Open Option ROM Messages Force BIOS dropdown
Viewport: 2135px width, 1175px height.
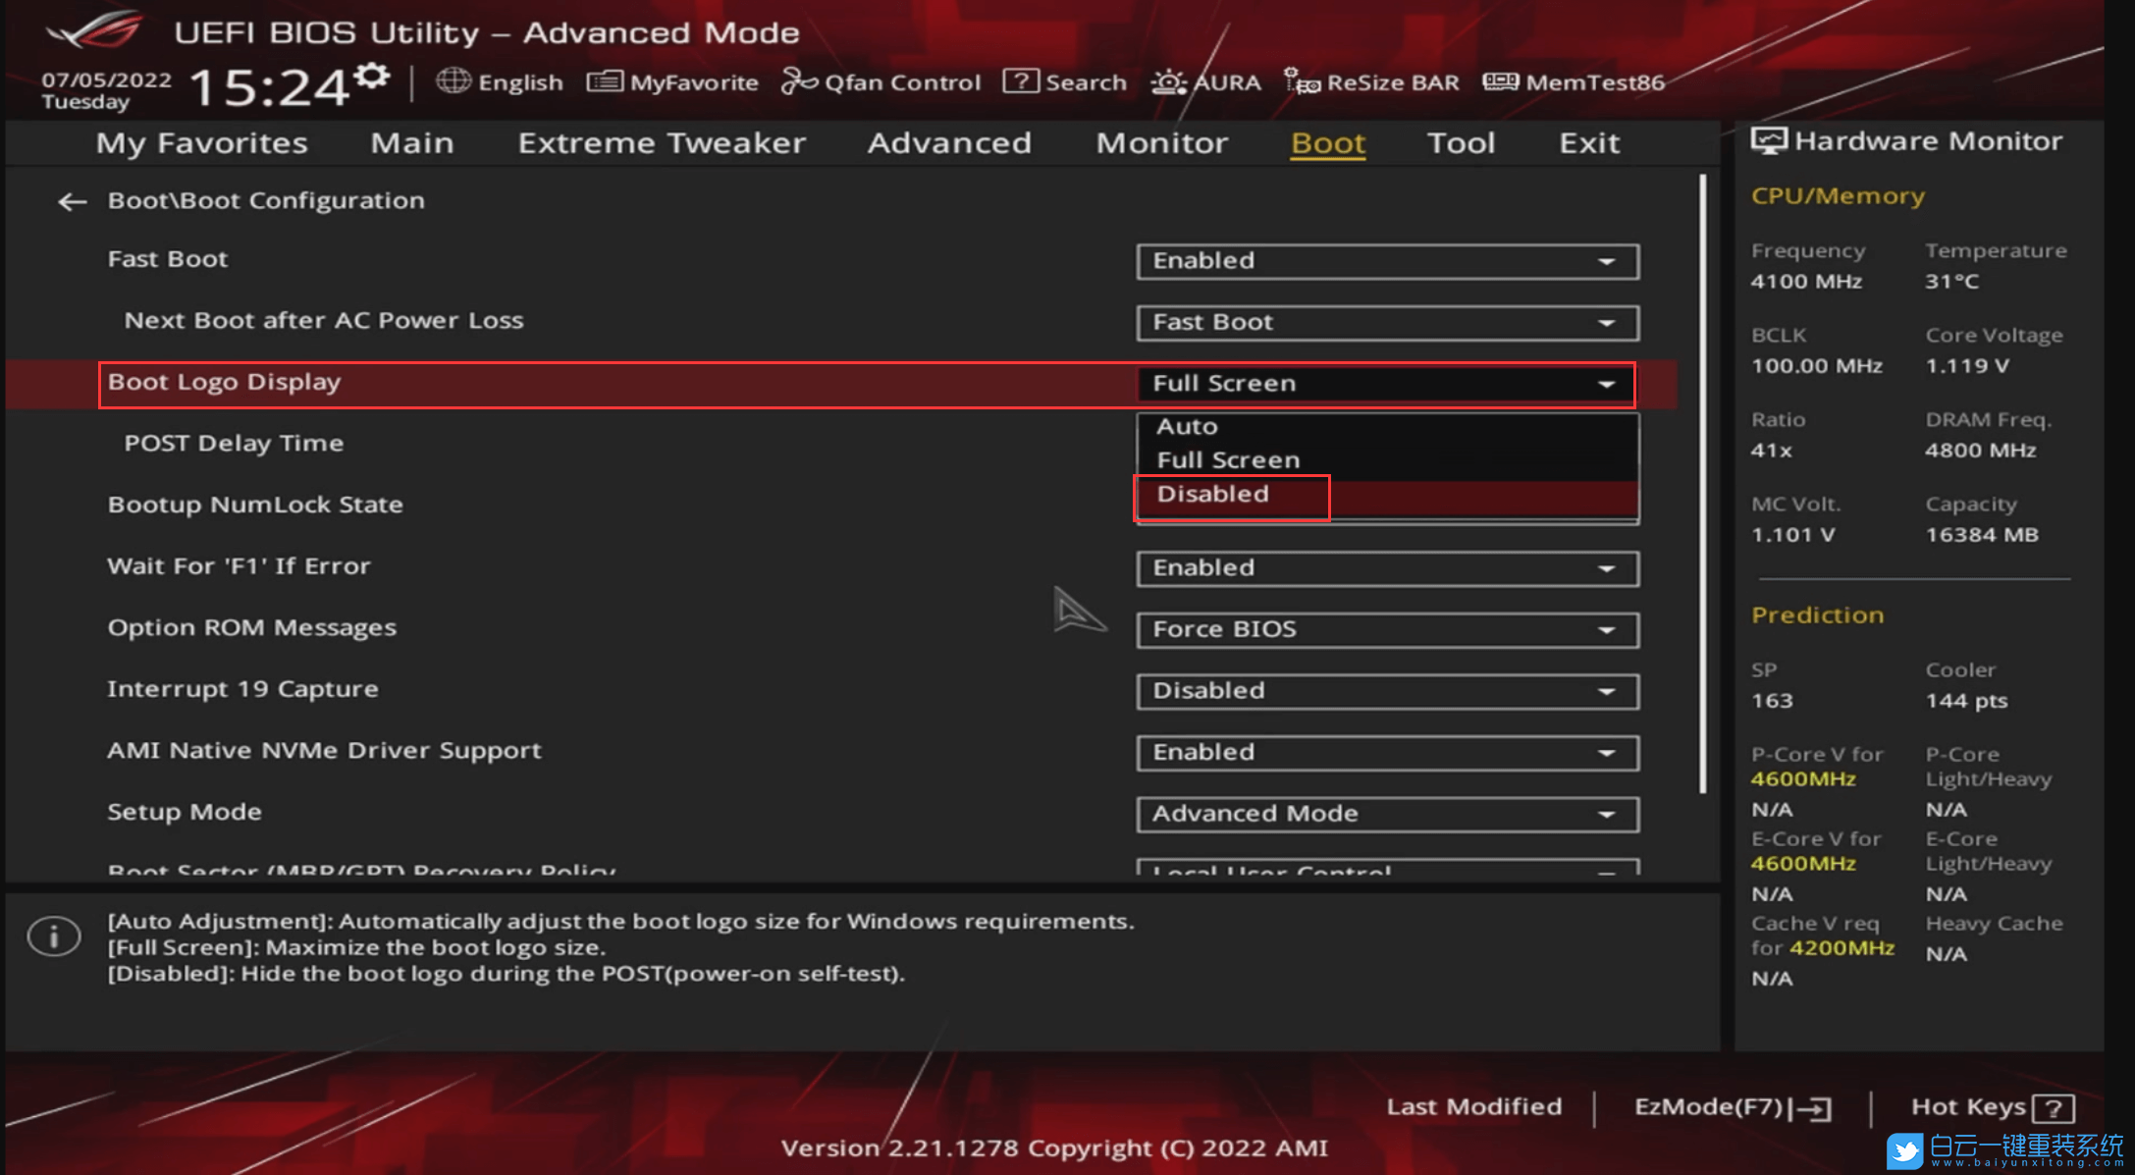pyautogui.click(x=1387, y=630)
